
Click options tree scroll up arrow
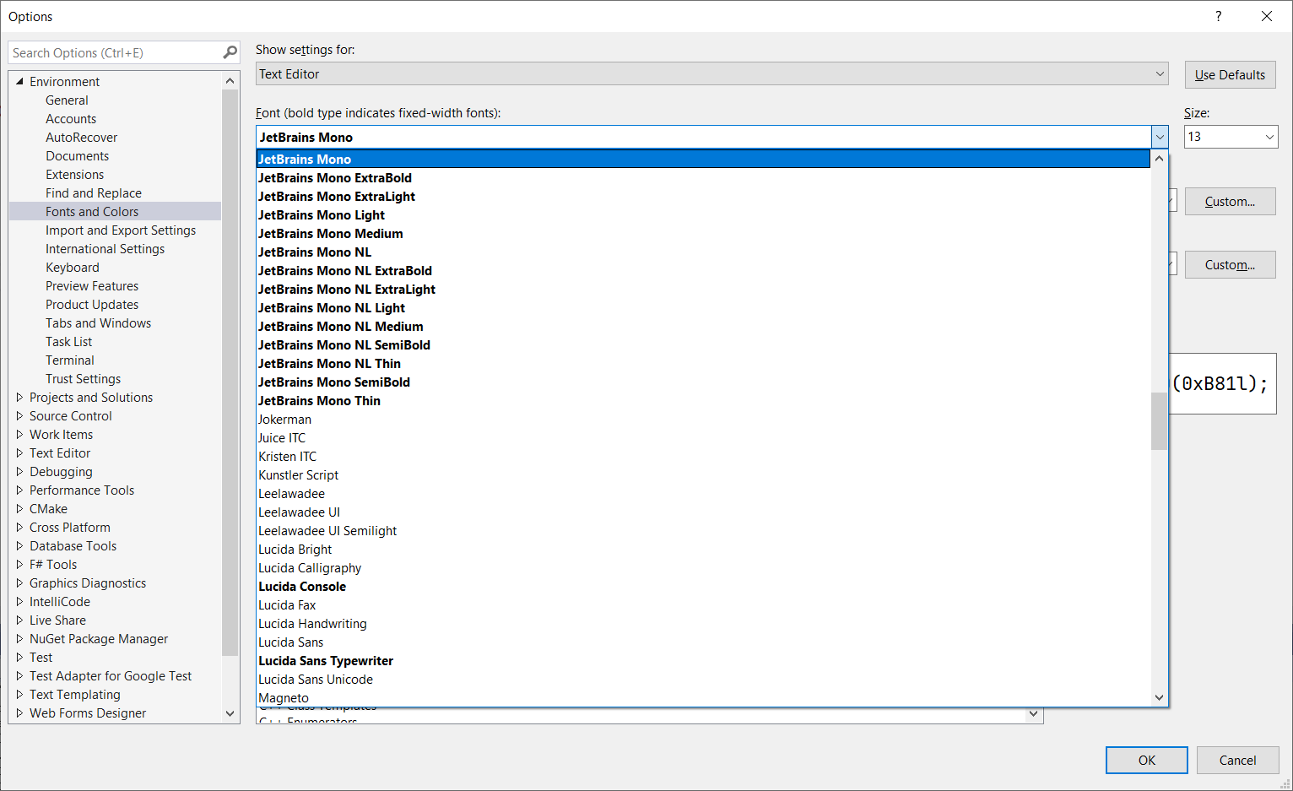click(x=230, y=81)
